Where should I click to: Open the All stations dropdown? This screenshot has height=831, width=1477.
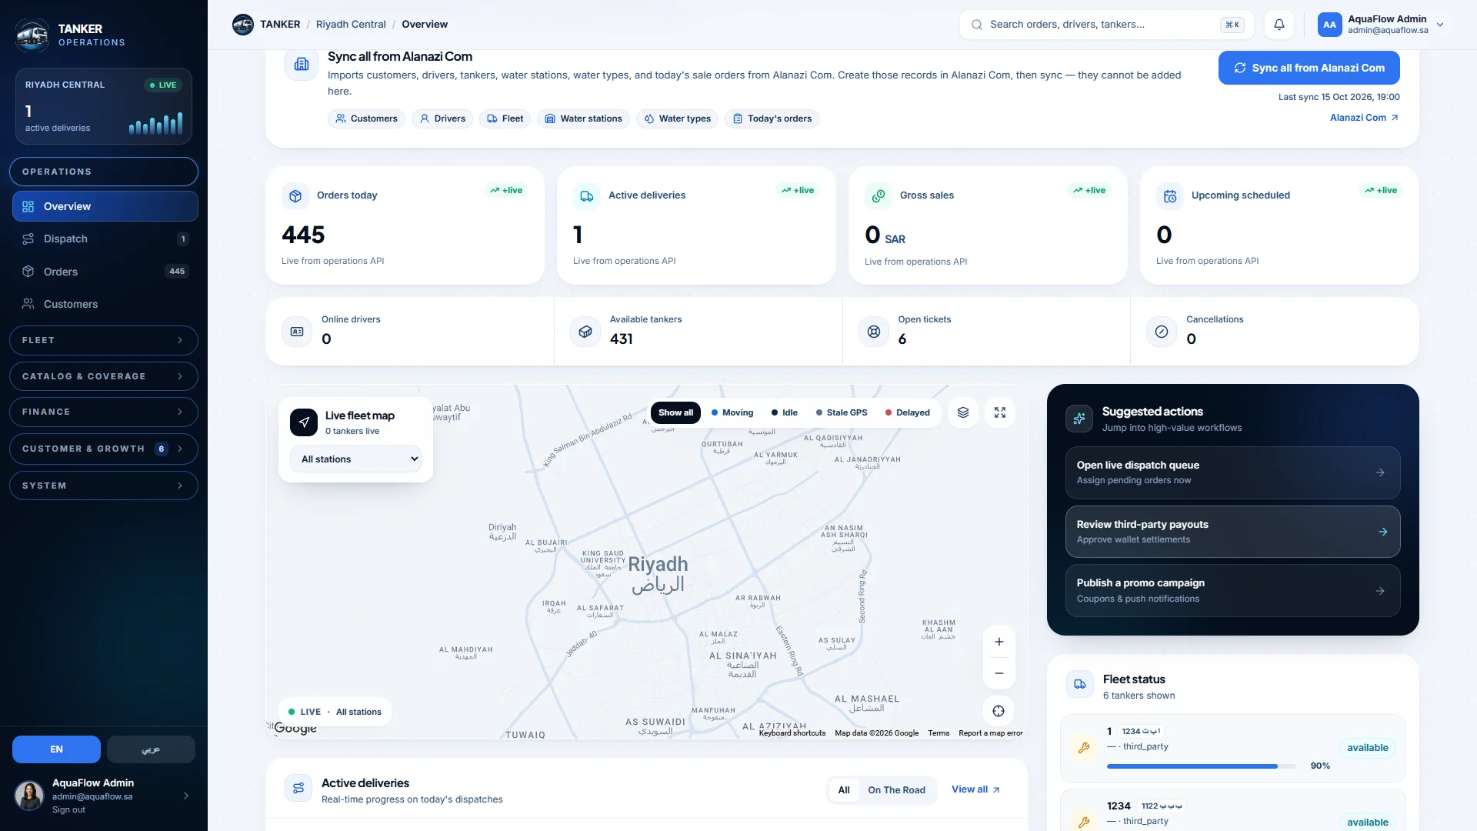click(355, 459)
